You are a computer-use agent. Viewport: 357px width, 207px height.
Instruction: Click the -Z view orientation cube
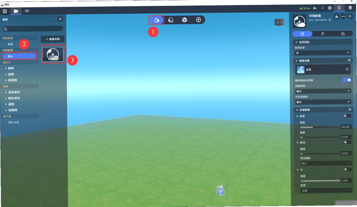click(x=279, y=22)
